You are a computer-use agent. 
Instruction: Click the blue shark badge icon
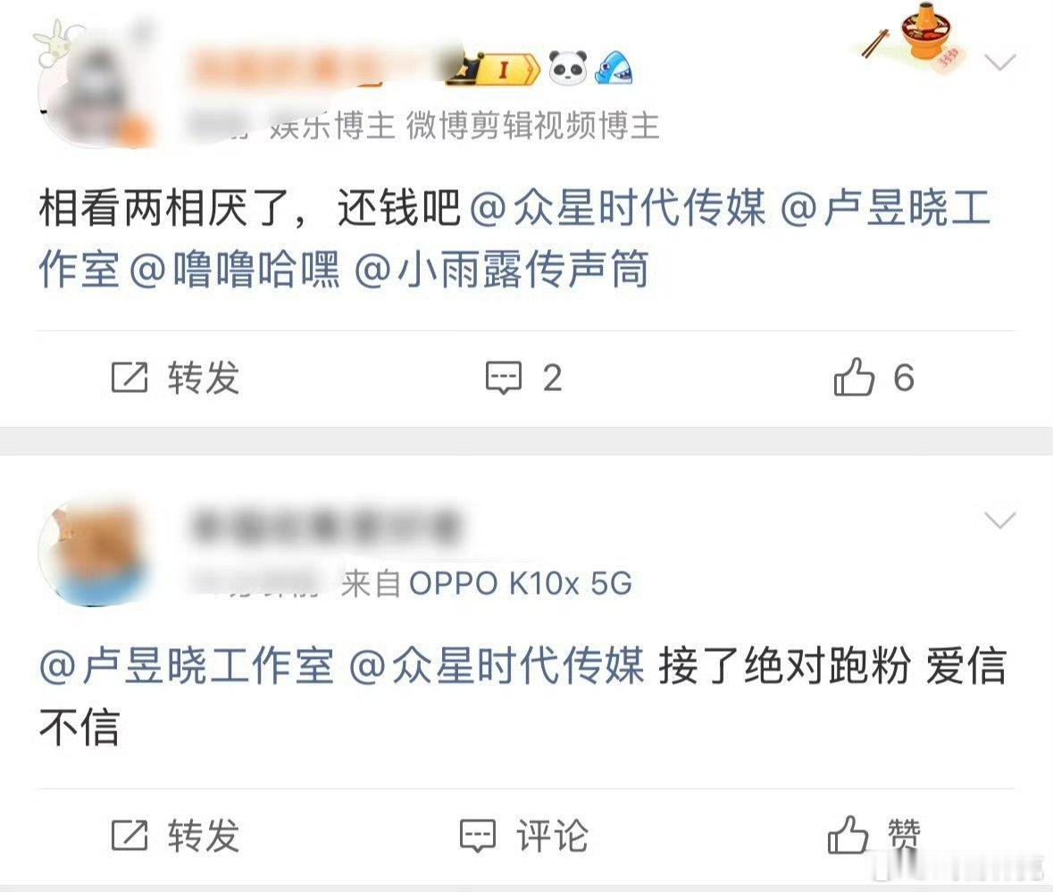(x=613, y=68)
